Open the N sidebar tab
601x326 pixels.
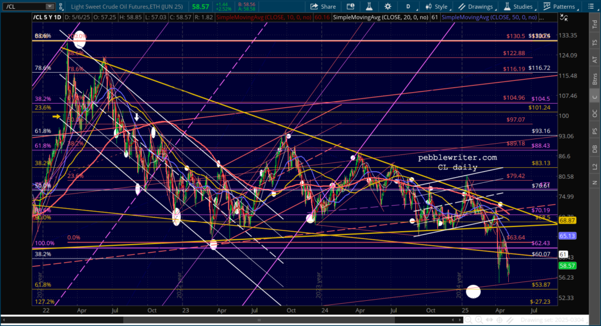tap(595, 183)
